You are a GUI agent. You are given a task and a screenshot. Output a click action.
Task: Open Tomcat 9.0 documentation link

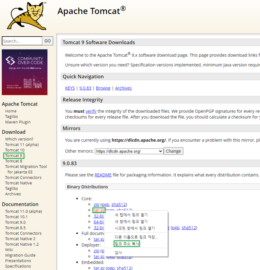tap(16, 223)
